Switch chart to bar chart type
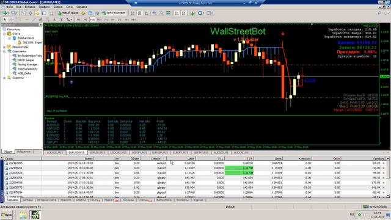Viewport: 391px width, 220px height. pyautogui.click(x=133, y=13)
